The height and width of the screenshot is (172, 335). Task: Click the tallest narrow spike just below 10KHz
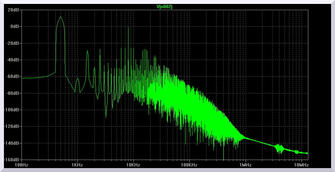(128, 27)
